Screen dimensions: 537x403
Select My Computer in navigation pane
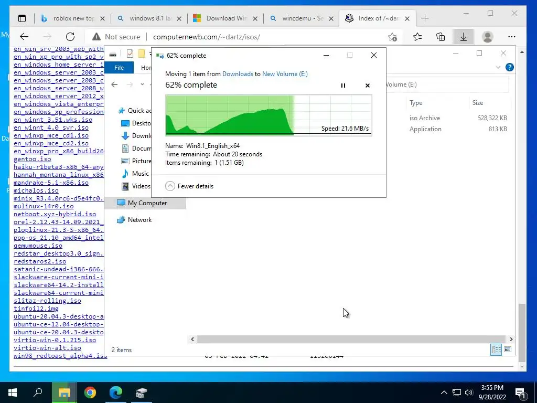pos(145,203)
